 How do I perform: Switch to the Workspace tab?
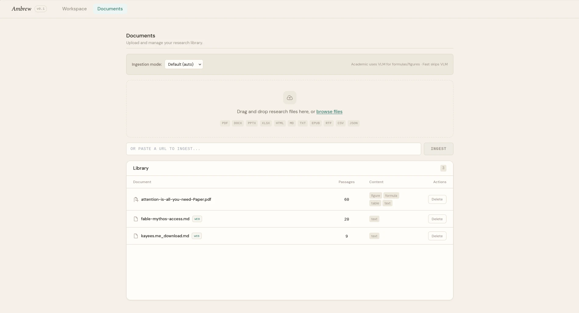click(x=74, y=9)
